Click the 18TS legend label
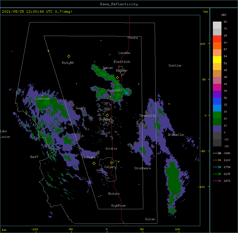The width and height of the screenshot is (238, 233). pos(227,181)
